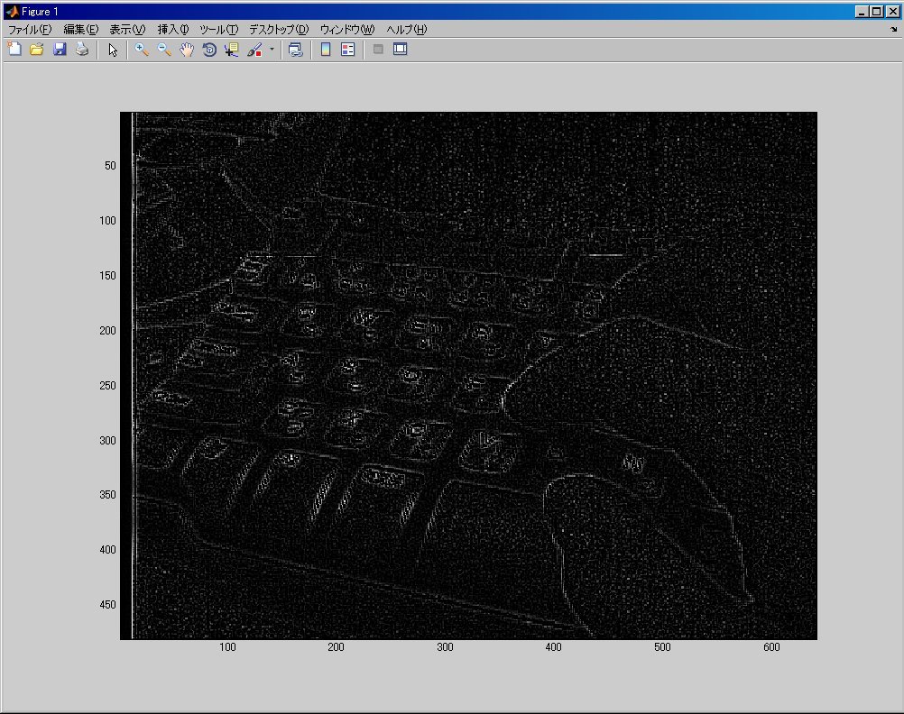Insert a legend via toolbar icon
This screenshot has height=714, width=904.
(348, 50)
